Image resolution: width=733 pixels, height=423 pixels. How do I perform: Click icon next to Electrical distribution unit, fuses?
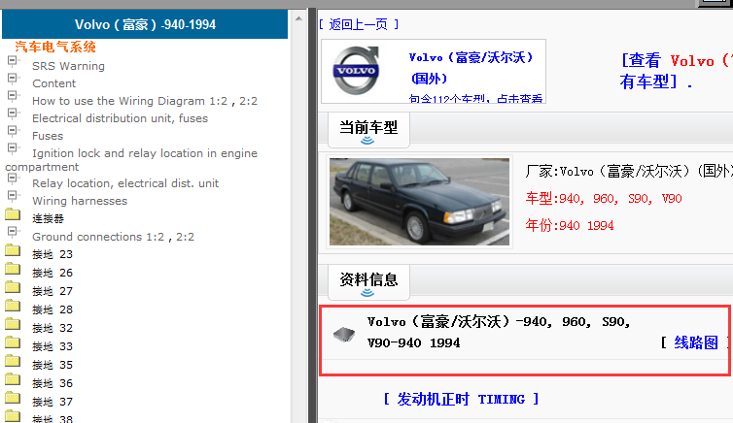(x=13, y=114)
